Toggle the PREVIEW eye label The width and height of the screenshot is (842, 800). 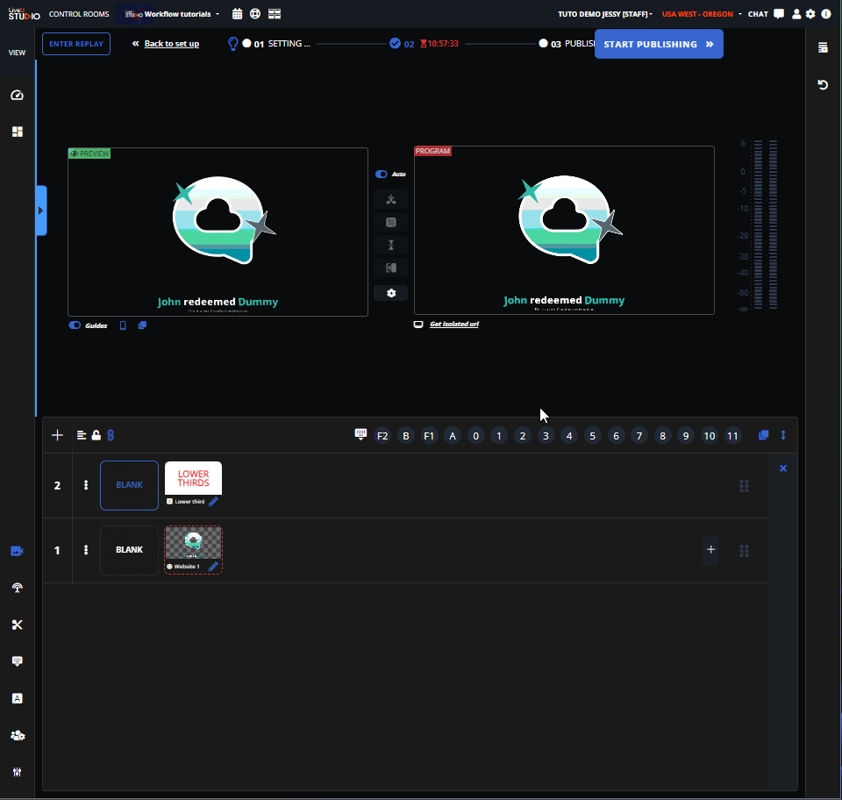[x=89, y=154]
